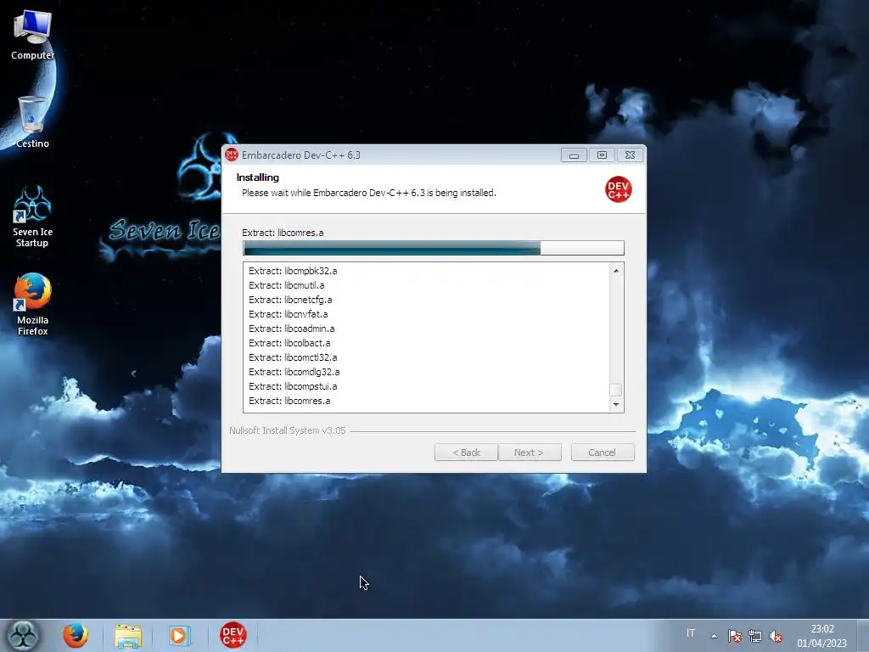Open the Action Center flag icon
Screen dimensions: 869x652
click(734, 636)
